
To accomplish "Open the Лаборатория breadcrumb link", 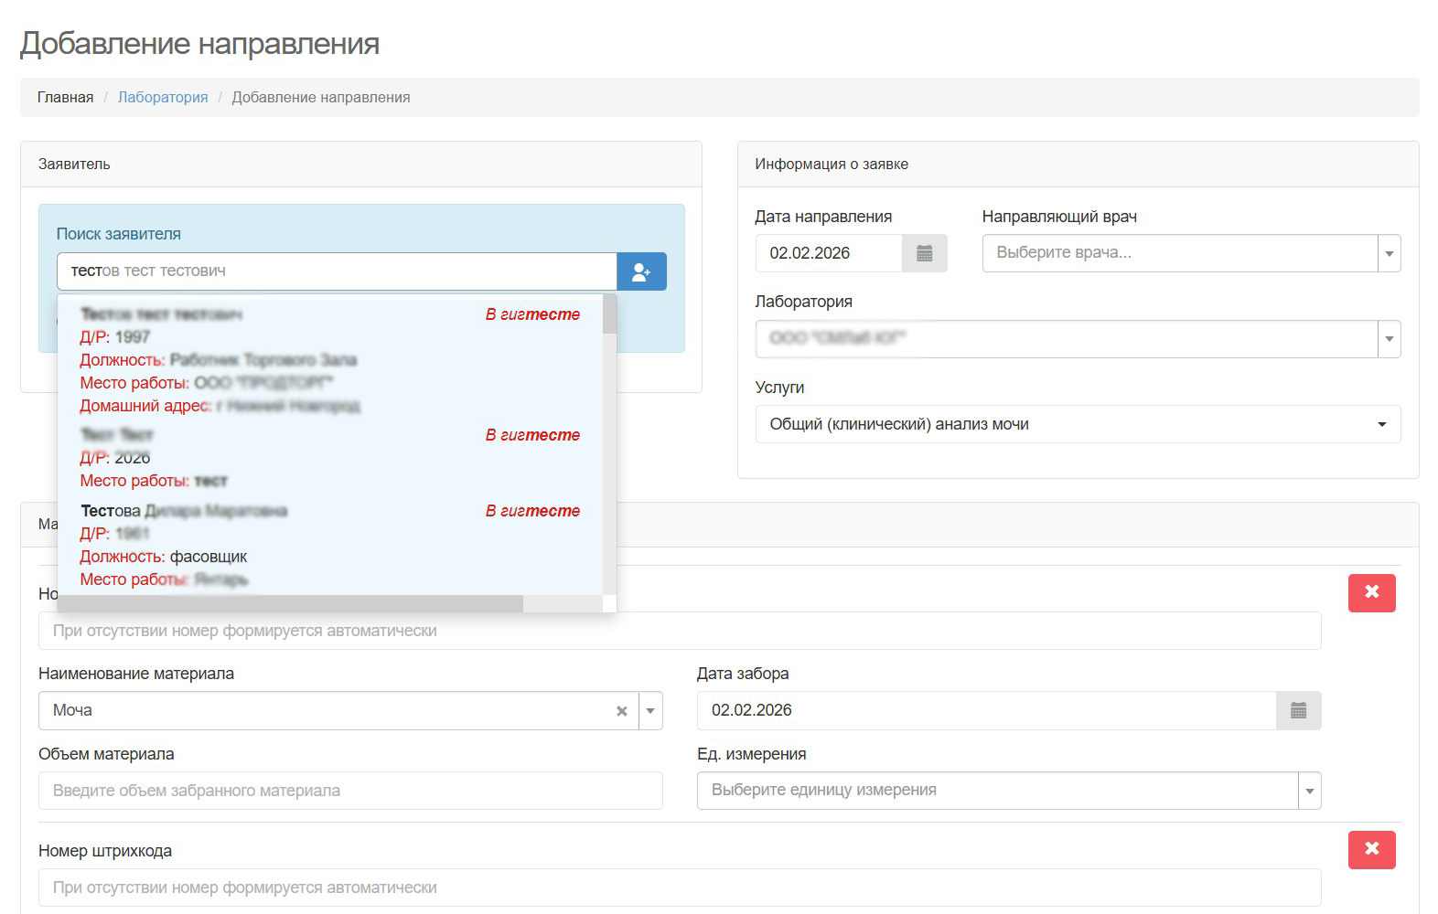I will (x=163, y=98).
